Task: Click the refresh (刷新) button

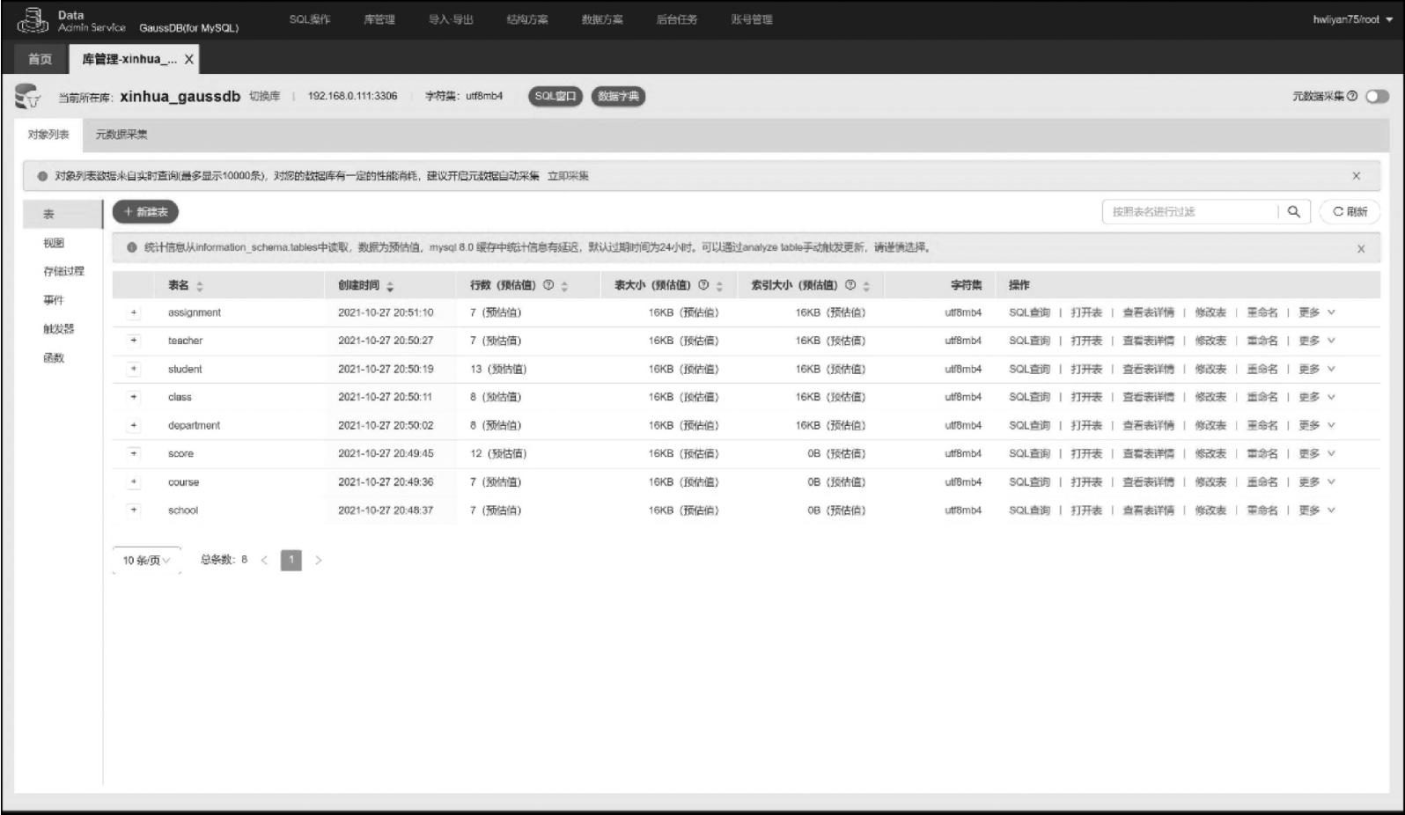Action: pyautogui.click(x=1350, y=212)
